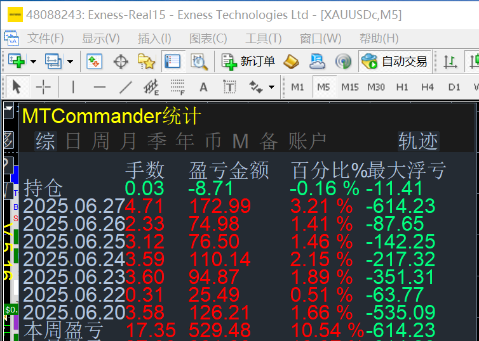Open the Data Window crosshair icon

pyautogui.click(x=121, y=62)
